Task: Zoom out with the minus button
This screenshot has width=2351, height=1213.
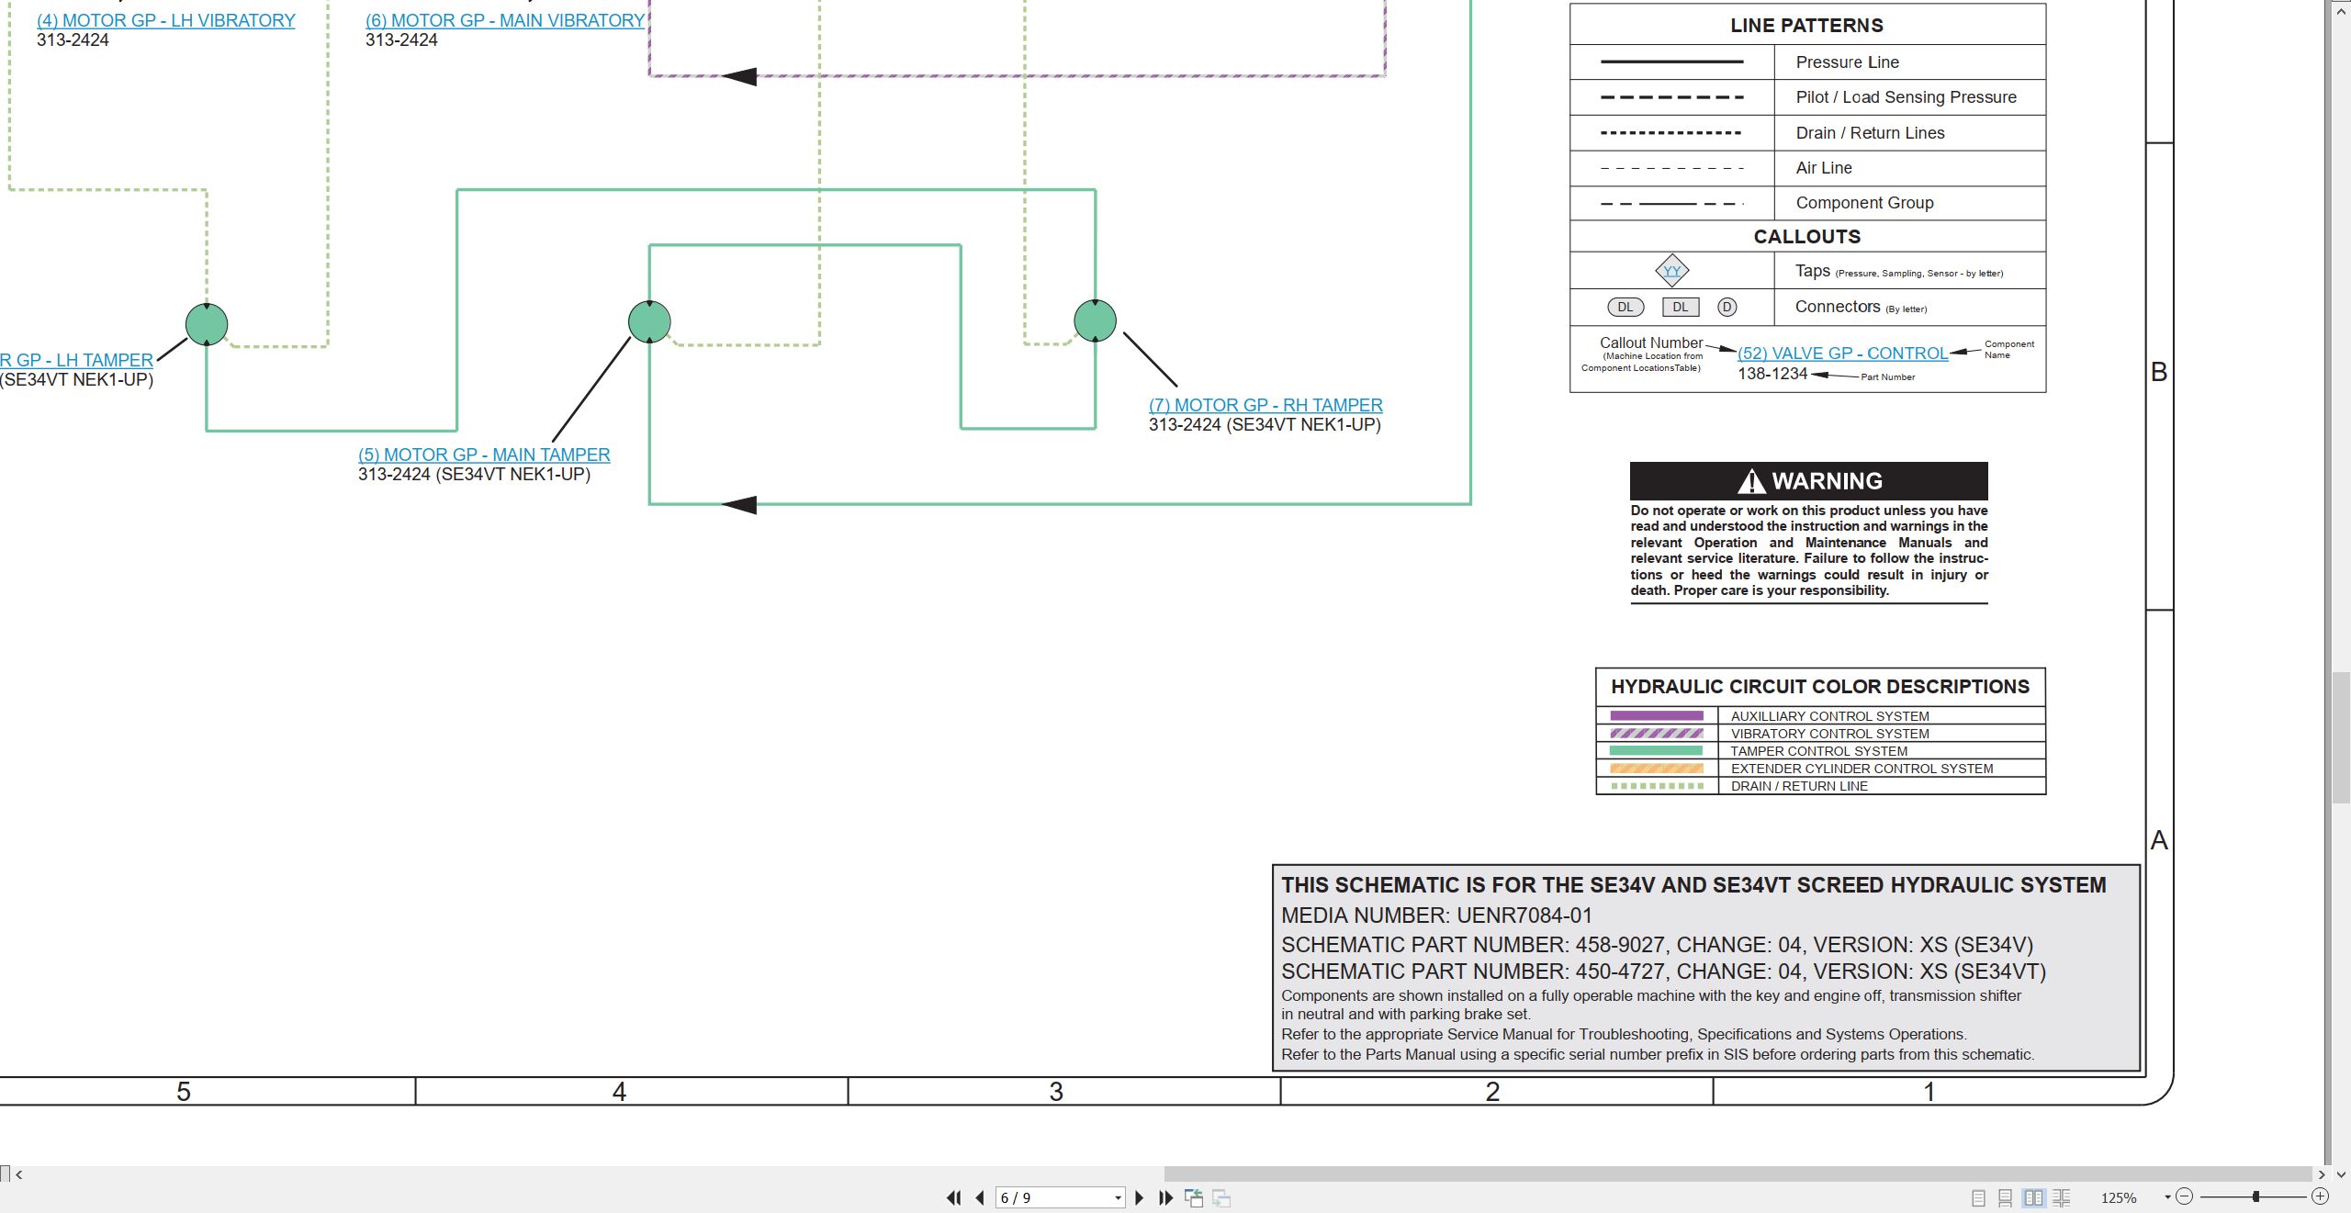Action: 2185,1196
